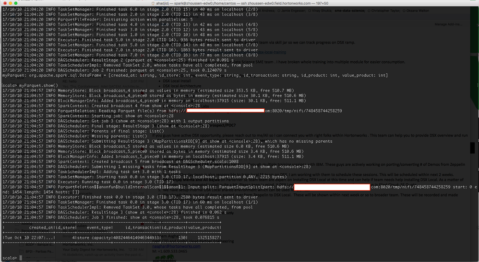
Task: Click the 'myParquet: org.apache.spark.sql.DataFrame' output line
Action: (x=195, y=75)
